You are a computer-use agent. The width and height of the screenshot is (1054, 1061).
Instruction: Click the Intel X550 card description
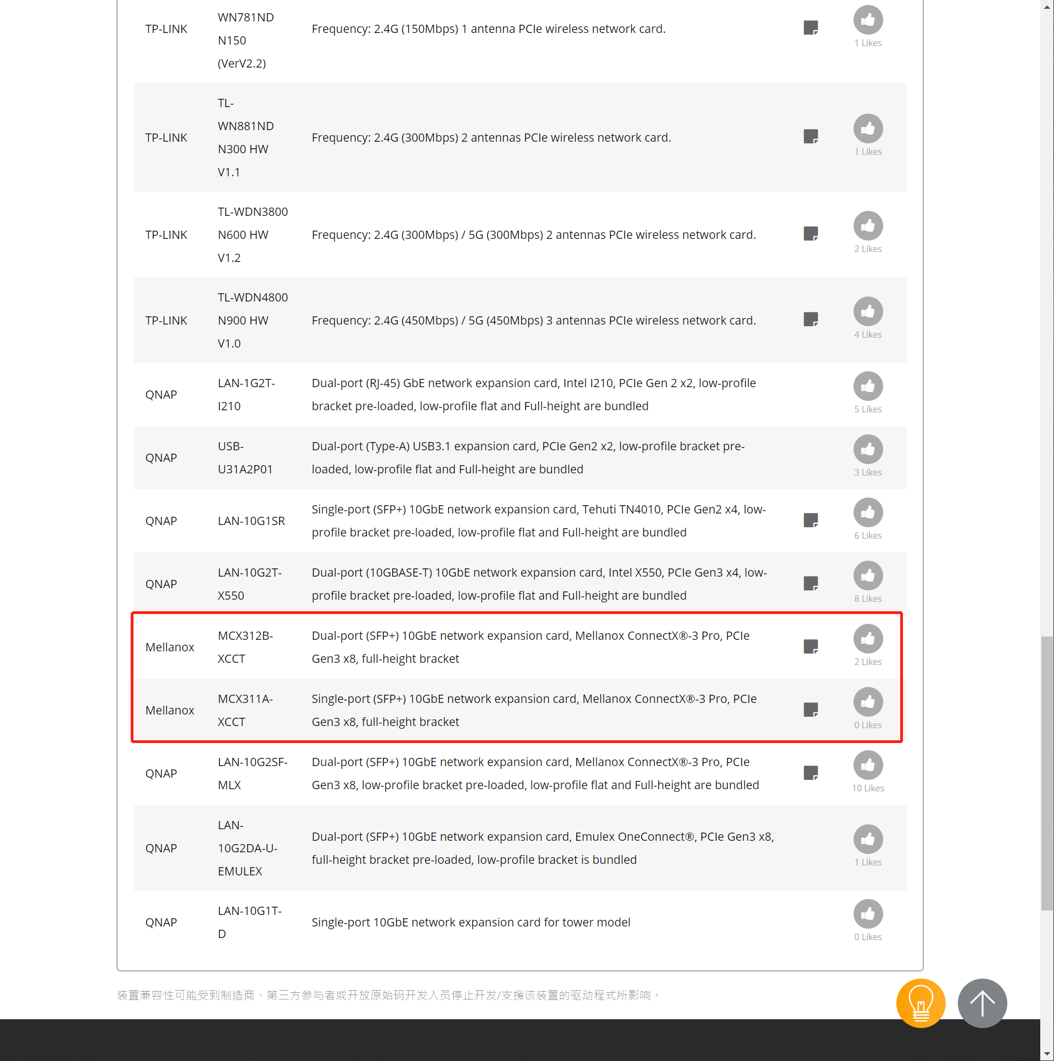[x=539, y=584]
